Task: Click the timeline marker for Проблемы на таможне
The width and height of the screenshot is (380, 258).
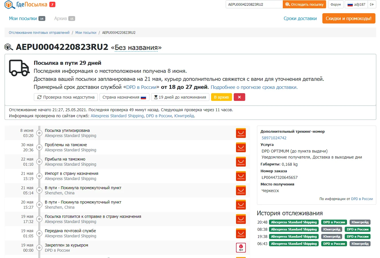Action: pyautogui.click(x=39, y=147)
